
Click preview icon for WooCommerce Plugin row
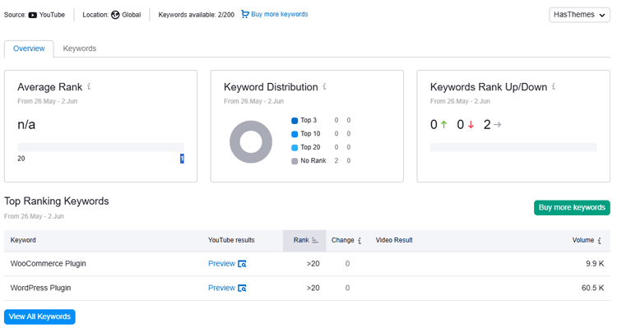(x=242, y=264)
